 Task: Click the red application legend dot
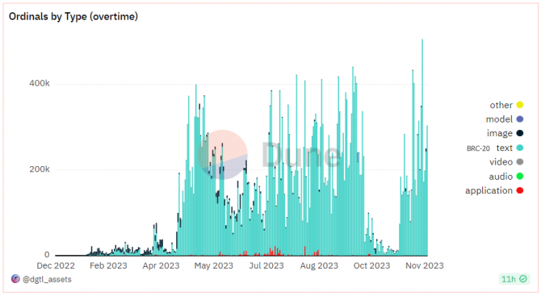[520, 190]
